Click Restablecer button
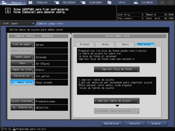Viewport: 175px width, 131px height. tap(112, 124)
